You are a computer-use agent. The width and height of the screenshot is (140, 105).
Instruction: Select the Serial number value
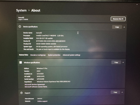(41, 79)
